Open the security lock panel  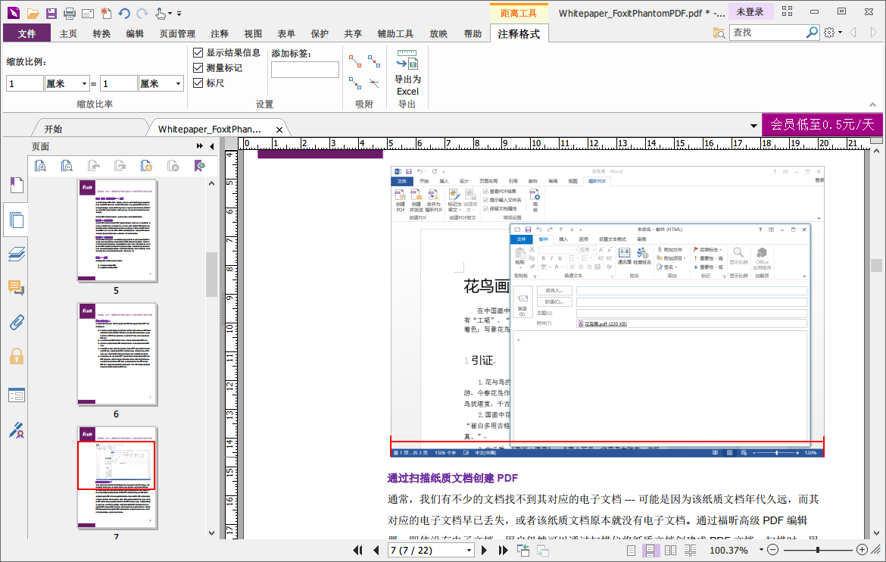17,356
